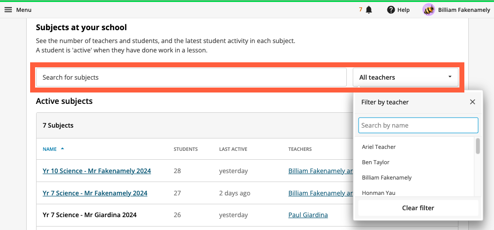This screenshot has width=494, height=230.
Task: Click the bee user avatar
Action: 428,10
